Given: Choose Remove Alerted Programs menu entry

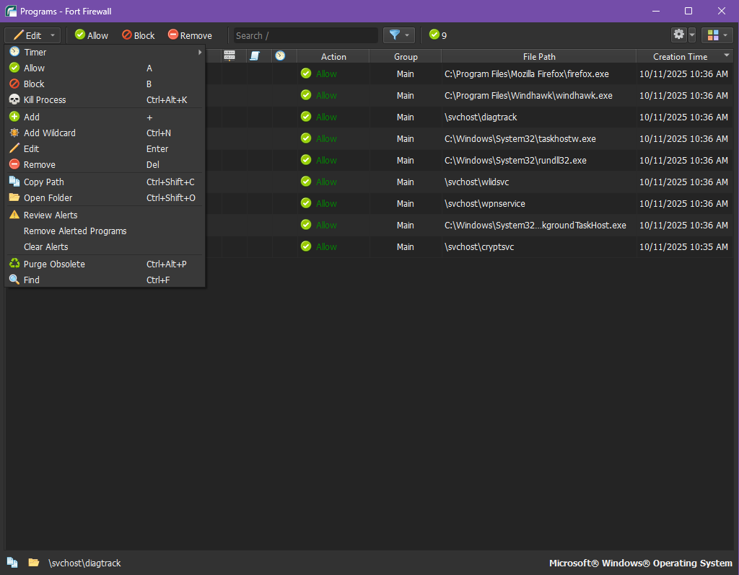Looking at the screenshot, I should 75,231.
